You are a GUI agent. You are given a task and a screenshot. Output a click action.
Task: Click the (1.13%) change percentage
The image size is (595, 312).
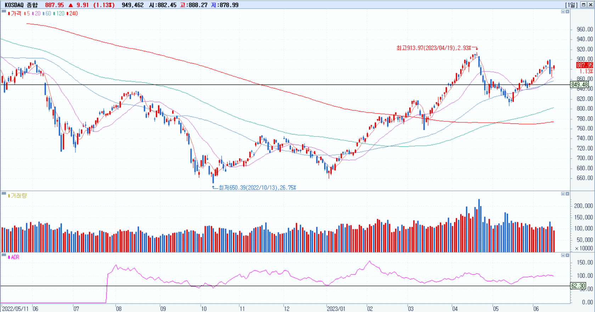(104, 5)
